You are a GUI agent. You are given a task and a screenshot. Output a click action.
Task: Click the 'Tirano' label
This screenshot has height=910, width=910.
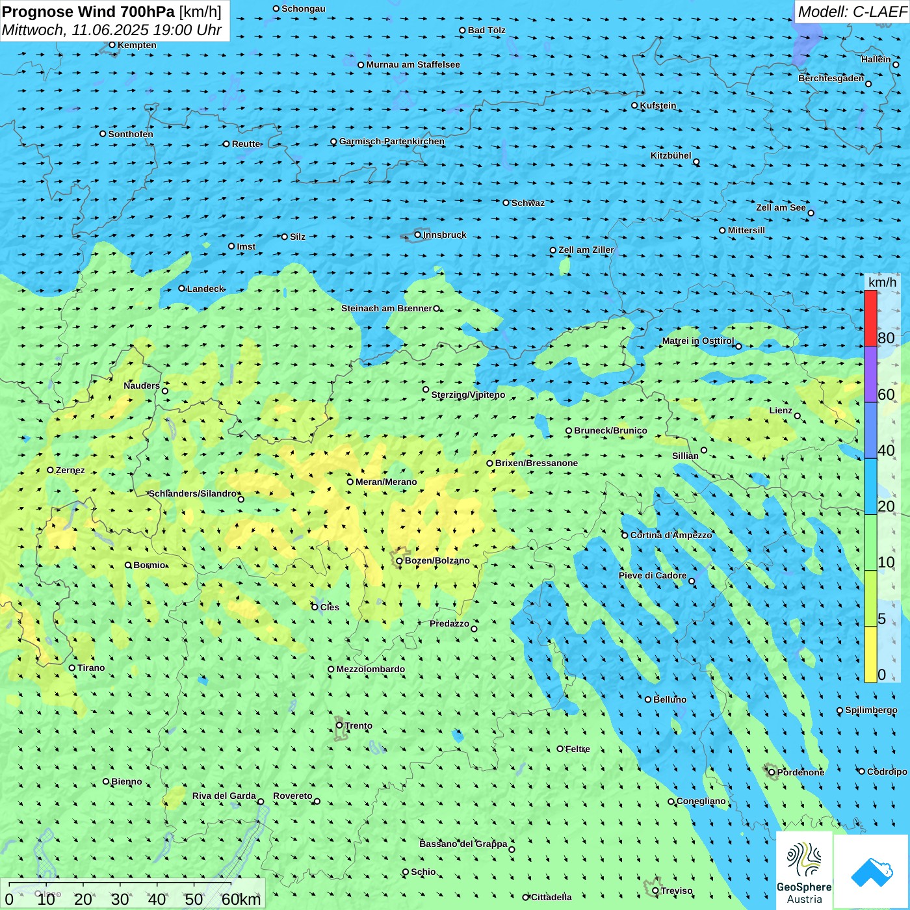[x=91, y=668]
